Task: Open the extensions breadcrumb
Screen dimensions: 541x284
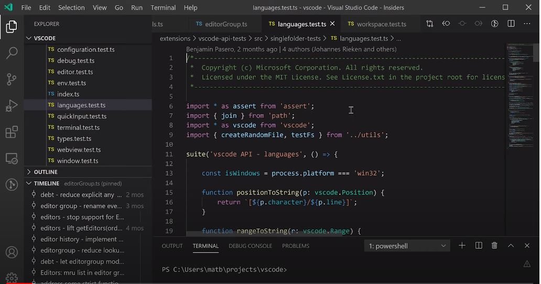Action: point(175,39)
